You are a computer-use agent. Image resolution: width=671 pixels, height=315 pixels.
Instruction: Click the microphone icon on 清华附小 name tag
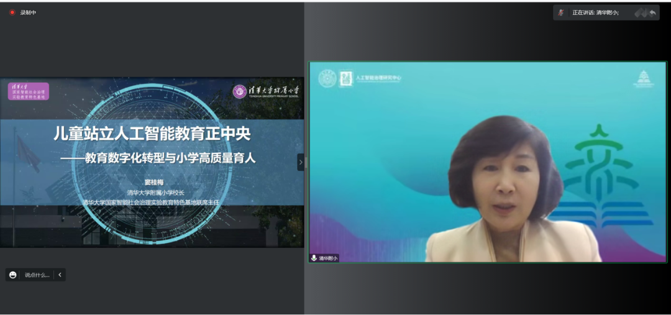click(314, 258)
